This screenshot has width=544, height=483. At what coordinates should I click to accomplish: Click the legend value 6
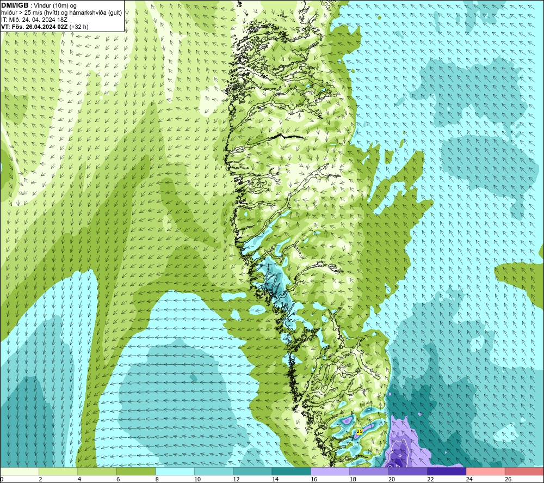tap(118, 479)
